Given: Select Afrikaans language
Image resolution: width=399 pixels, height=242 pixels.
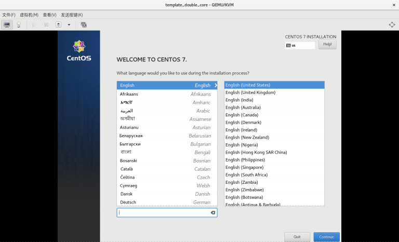Looking at the screenshot, I should 167,94.
